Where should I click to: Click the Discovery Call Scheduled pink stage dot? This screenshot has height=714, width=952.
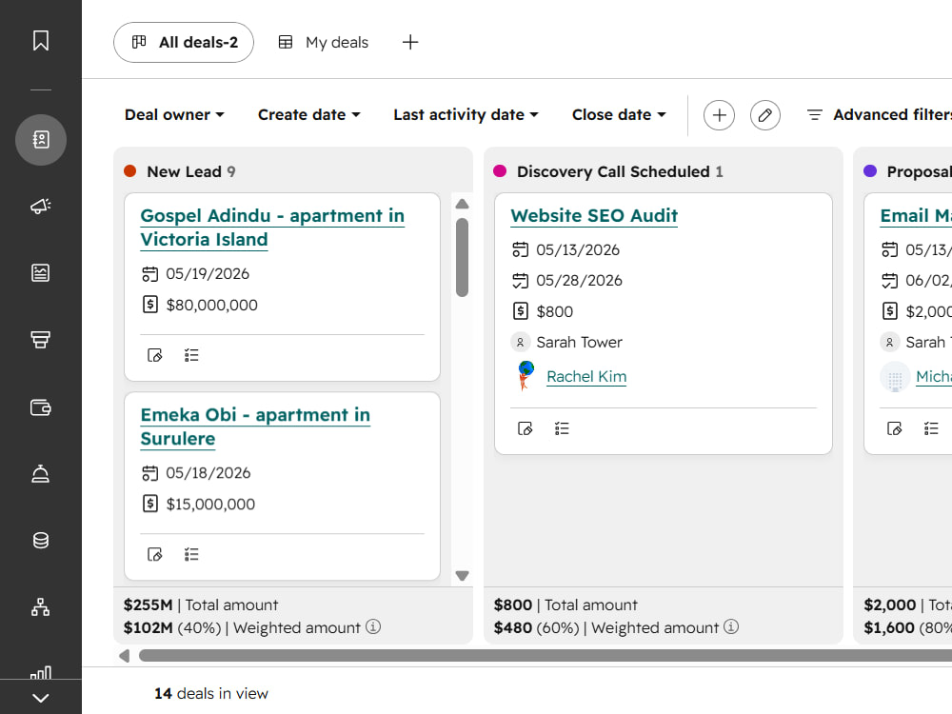(500, 171)
